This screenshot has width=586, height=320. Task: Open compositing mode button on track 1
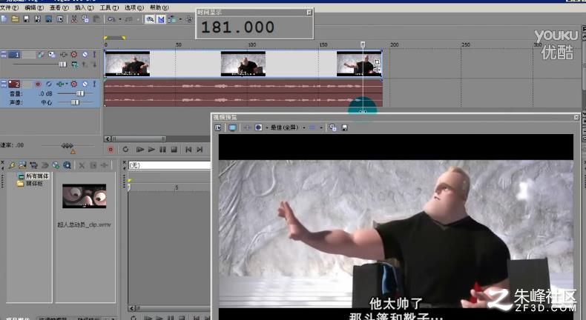pos(75,64)
